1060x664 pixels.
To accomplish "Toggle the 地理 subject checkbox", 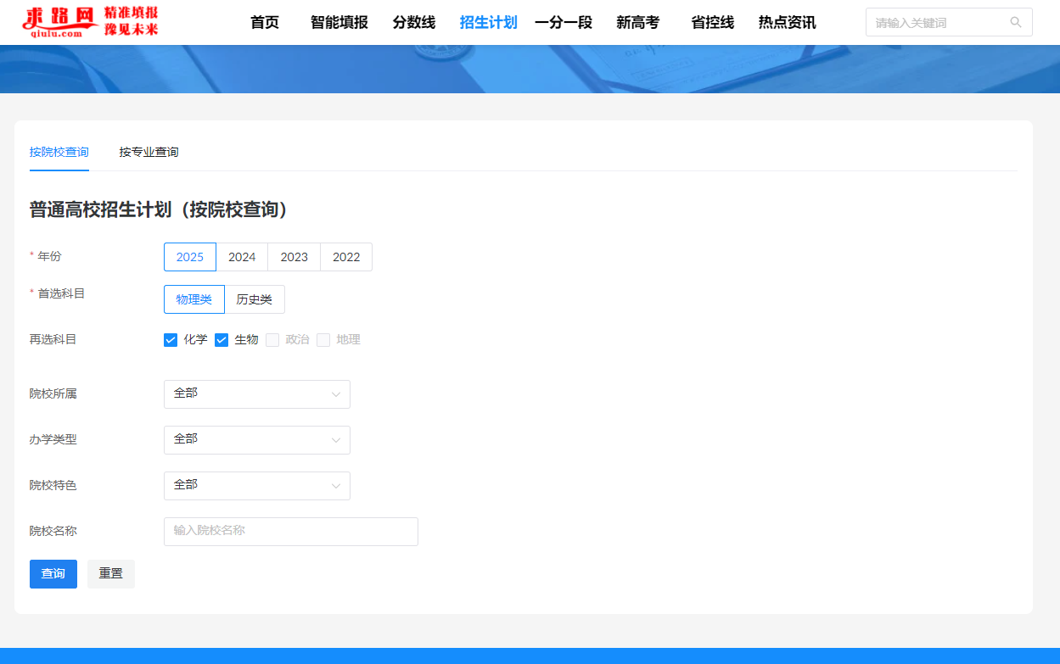I will (x=323, y=339).
